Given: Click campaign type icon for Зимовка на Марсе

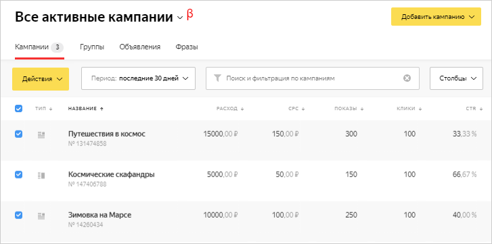Looking at the screenshot, I should point(41,216).
